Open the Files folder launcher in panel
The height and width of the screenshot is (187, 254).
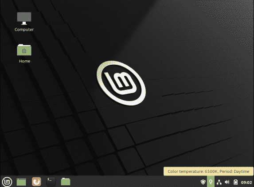pos(66,182)
